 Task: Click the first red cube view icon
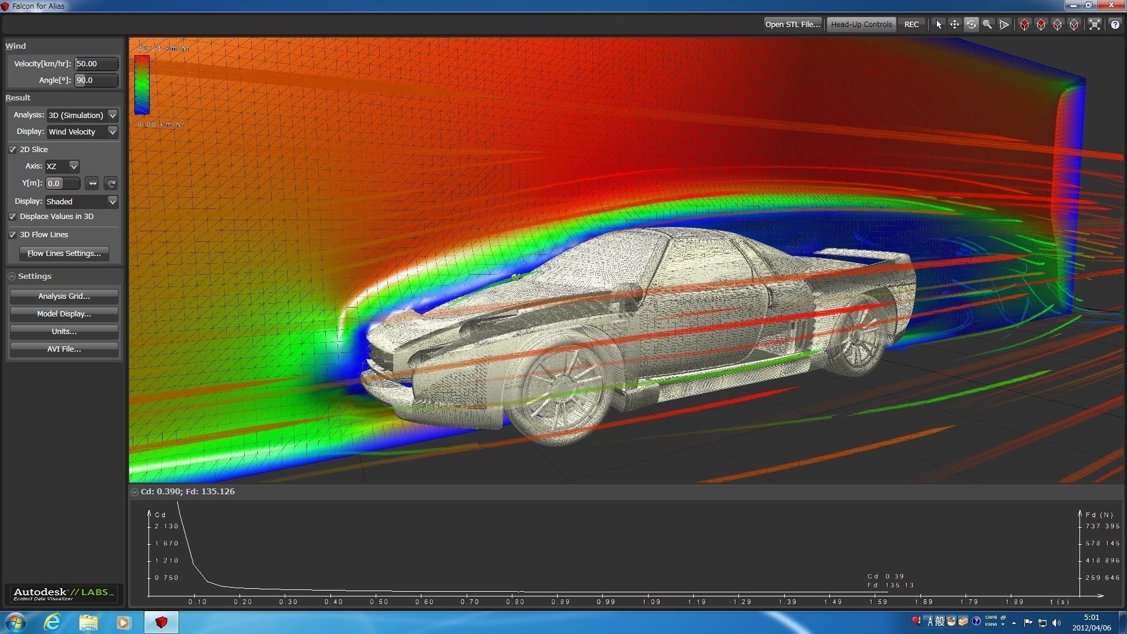point(1024,25)
